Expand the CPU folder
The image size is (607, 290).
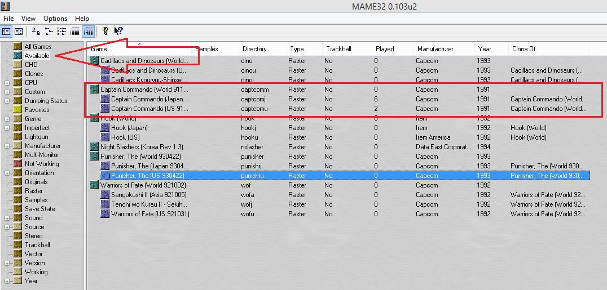click(7, 83)
